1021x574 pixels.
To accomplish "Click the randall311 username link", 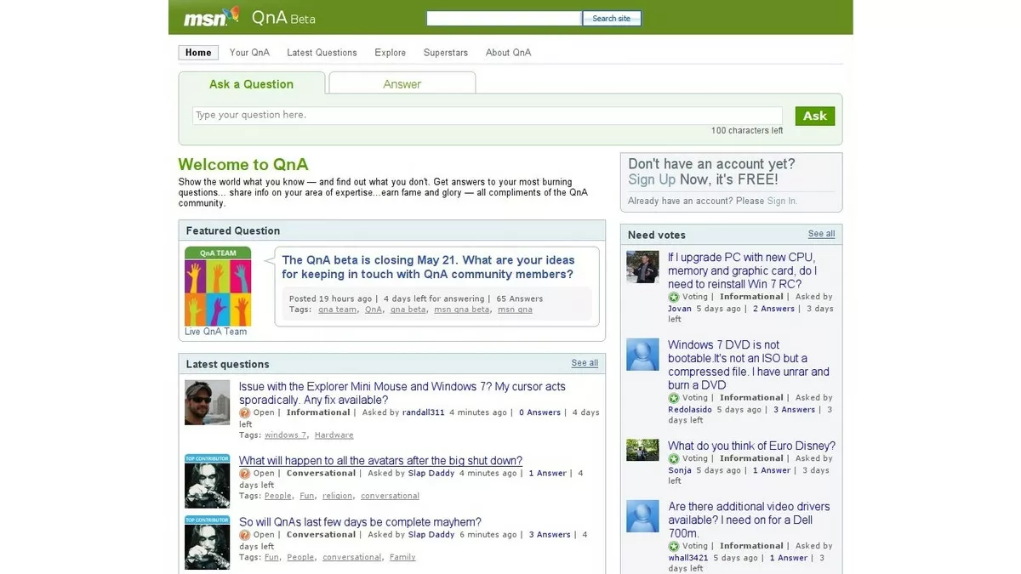I will (423, 413).
